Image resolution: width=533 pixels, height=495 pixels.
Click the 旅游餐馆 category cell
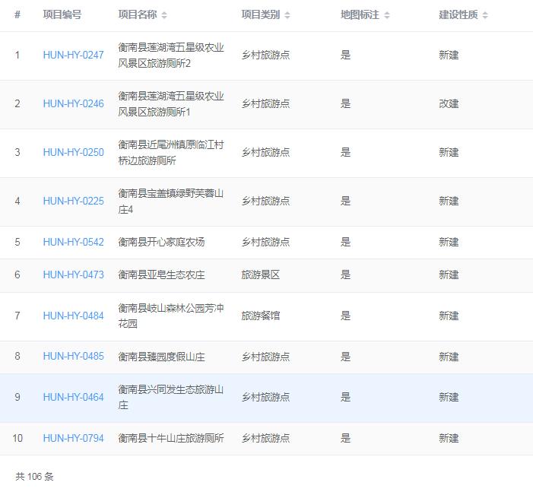pos(261,316)
